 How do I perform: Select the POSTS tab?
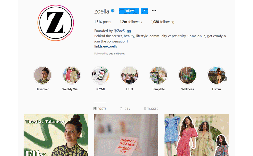click(x=100, y=109)
